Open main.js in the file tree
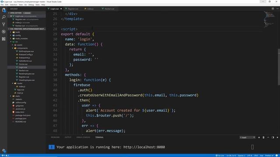The height and width of the screenshot is (157, 280). tap(20, 93)
